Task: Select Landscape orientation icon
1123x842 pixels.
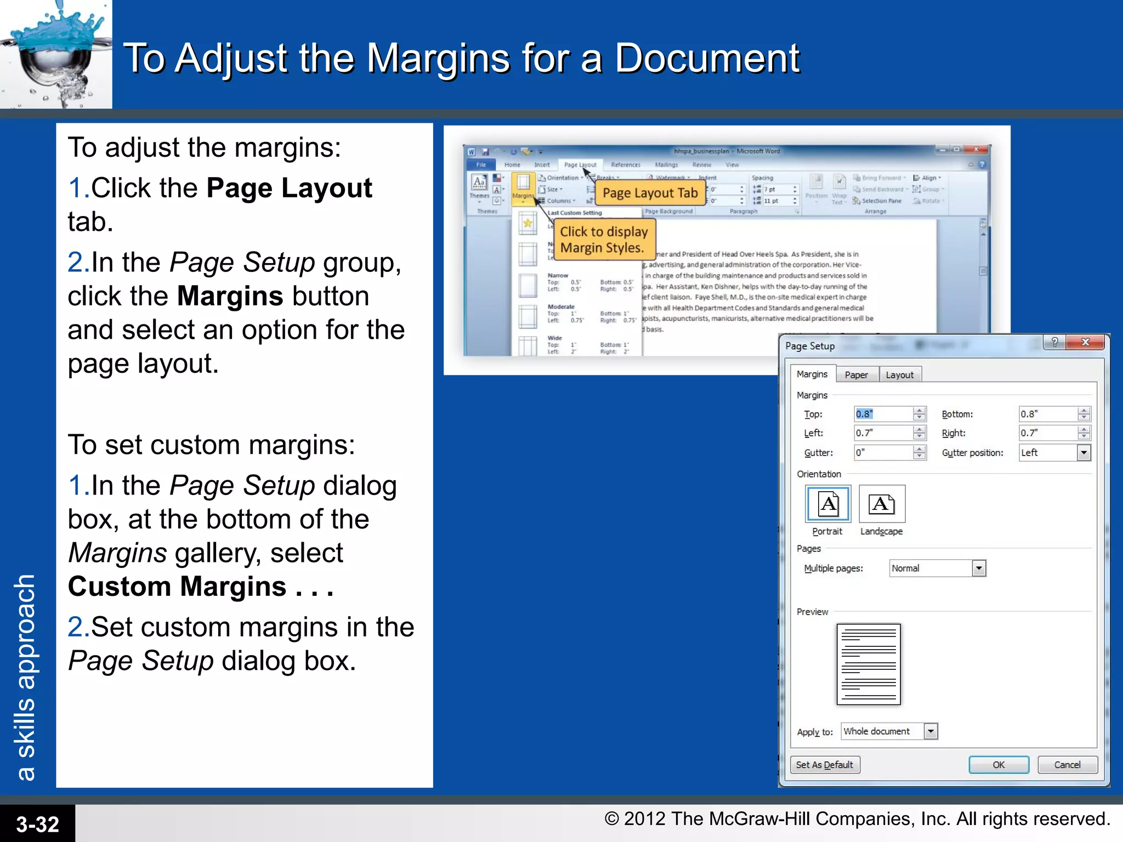Action: pos(881,504)
